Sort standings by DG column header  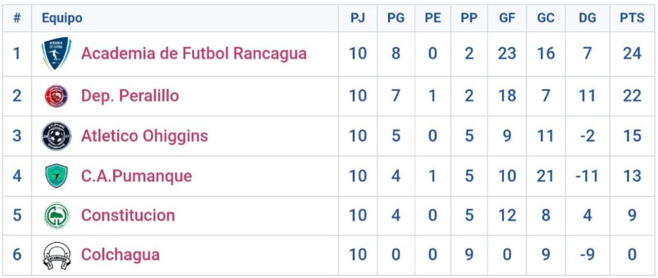click(x=587, y=19)
